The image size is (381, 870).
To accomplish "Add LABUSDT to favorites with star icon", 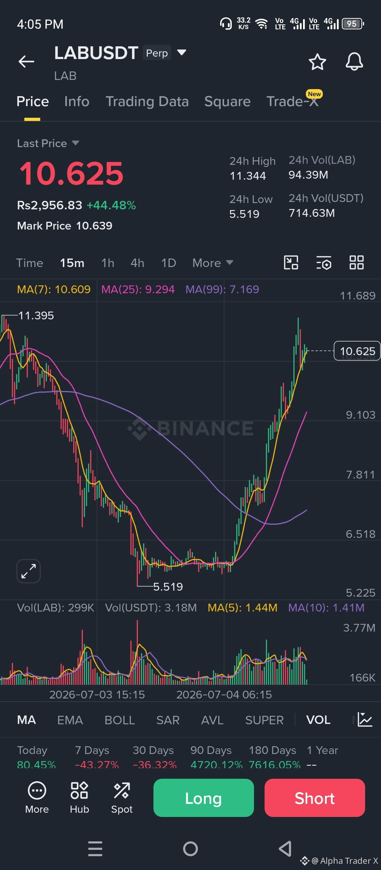I will (317, 62).
